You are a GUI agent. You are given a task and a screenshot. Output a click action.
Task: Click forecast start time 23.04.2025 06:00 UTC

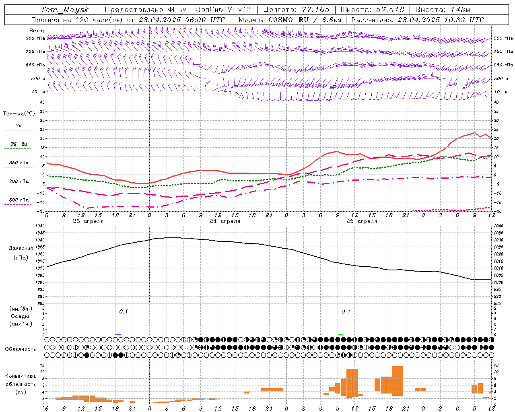click(181, 20)
